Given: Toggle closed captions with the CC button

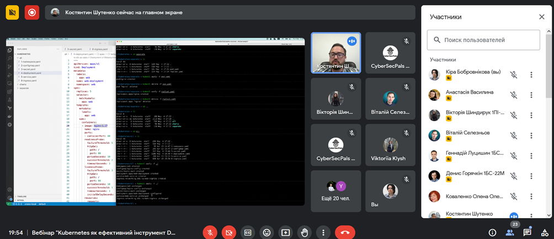Looking at the screenshot, I should click(248, 232).
